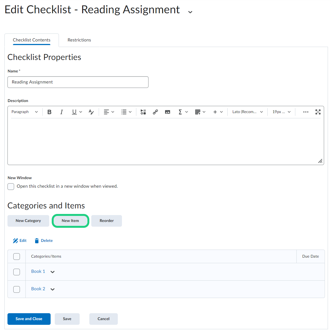The width and height of the screenshot is (331, 332).
Task: Expand the Book 2 context menu chevron
Action: pyautogui.click(x=53, y=289)
